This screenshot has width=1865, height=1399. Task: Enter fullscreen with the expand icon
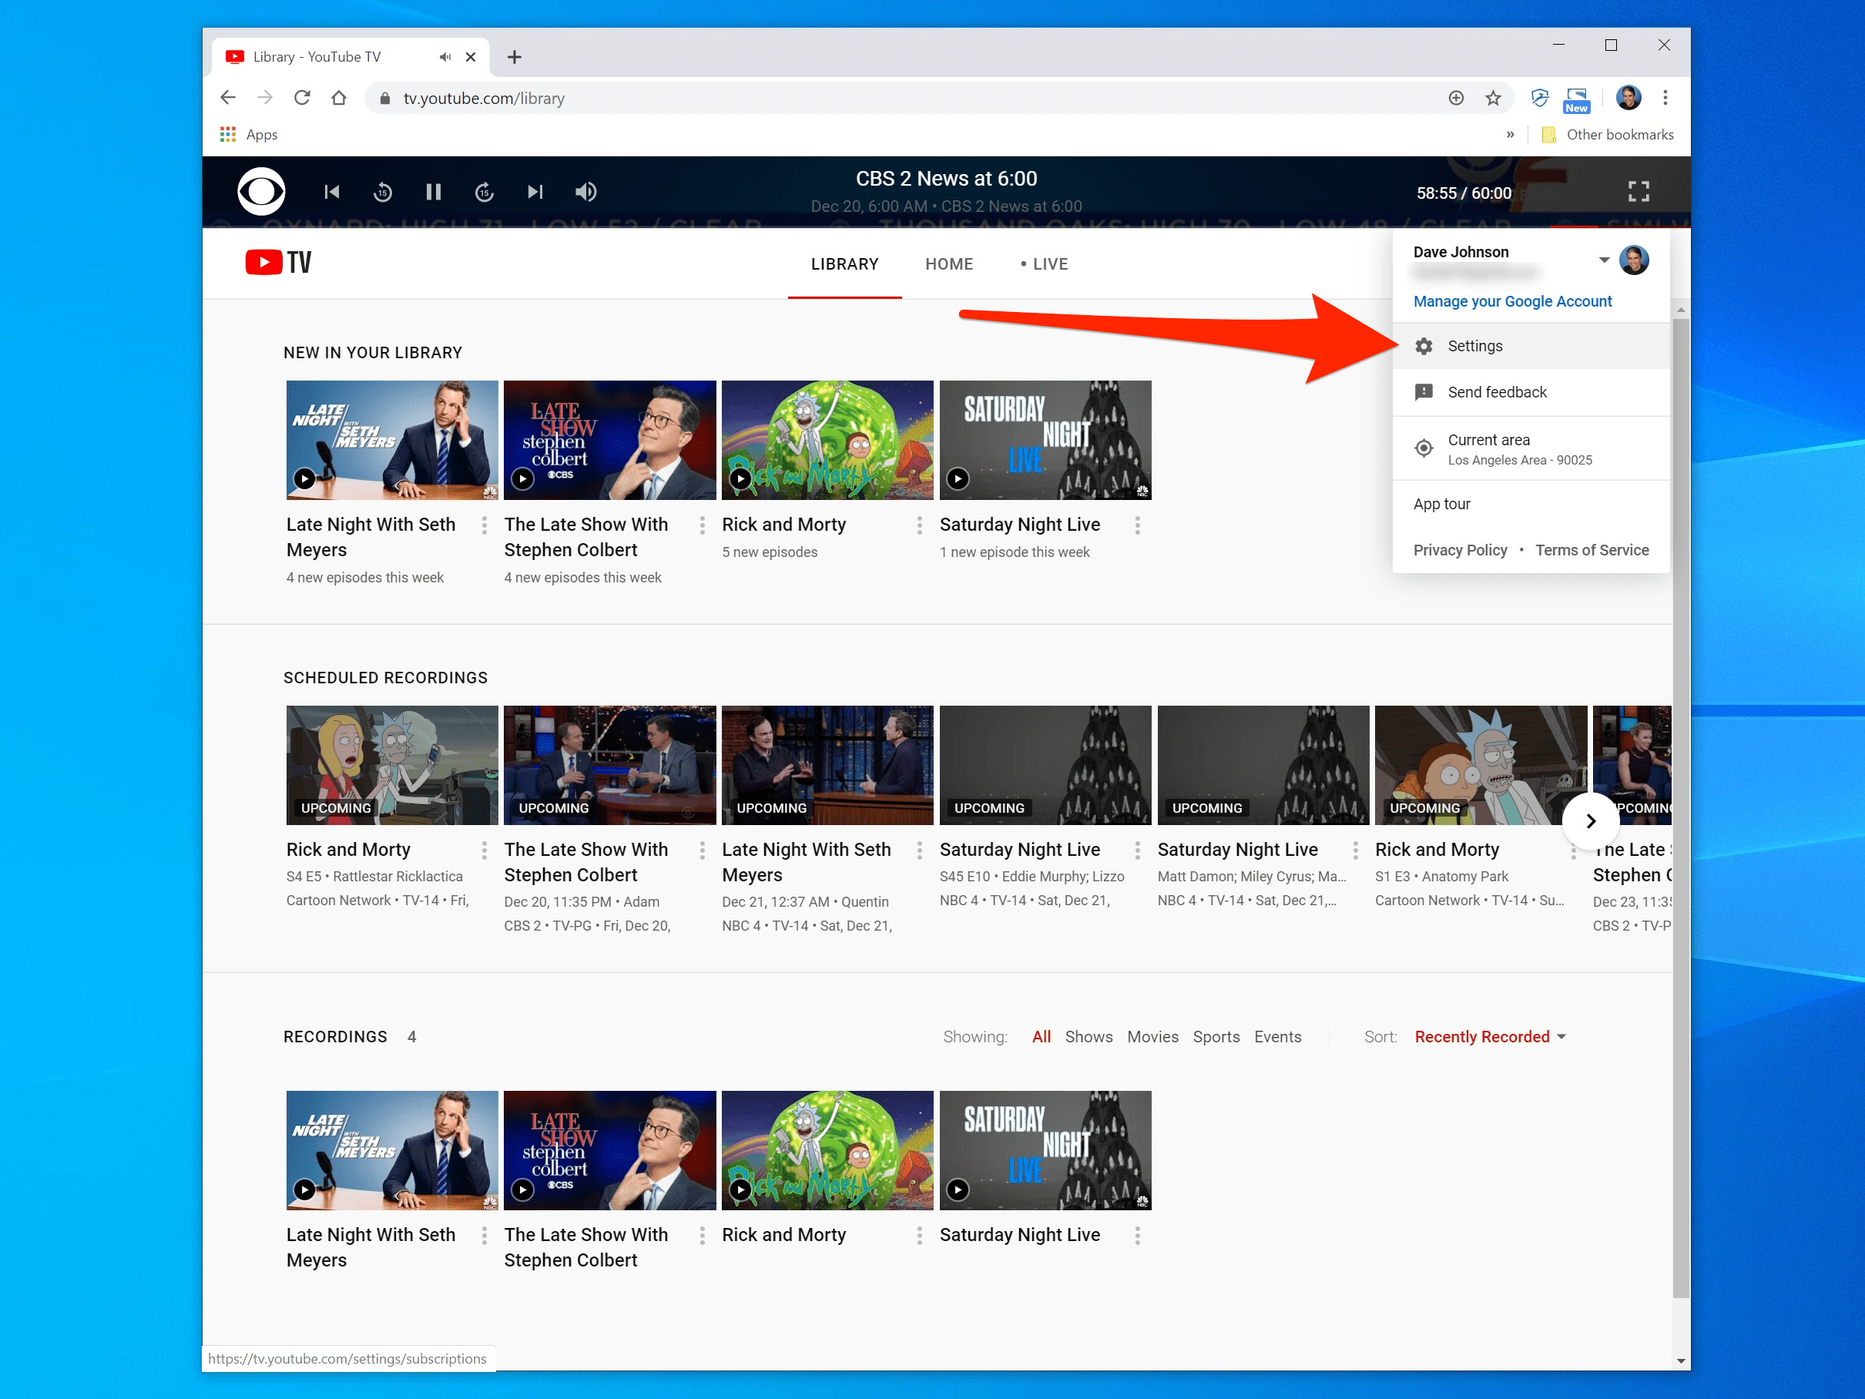pyautogui.click(x=1639, y=193)
